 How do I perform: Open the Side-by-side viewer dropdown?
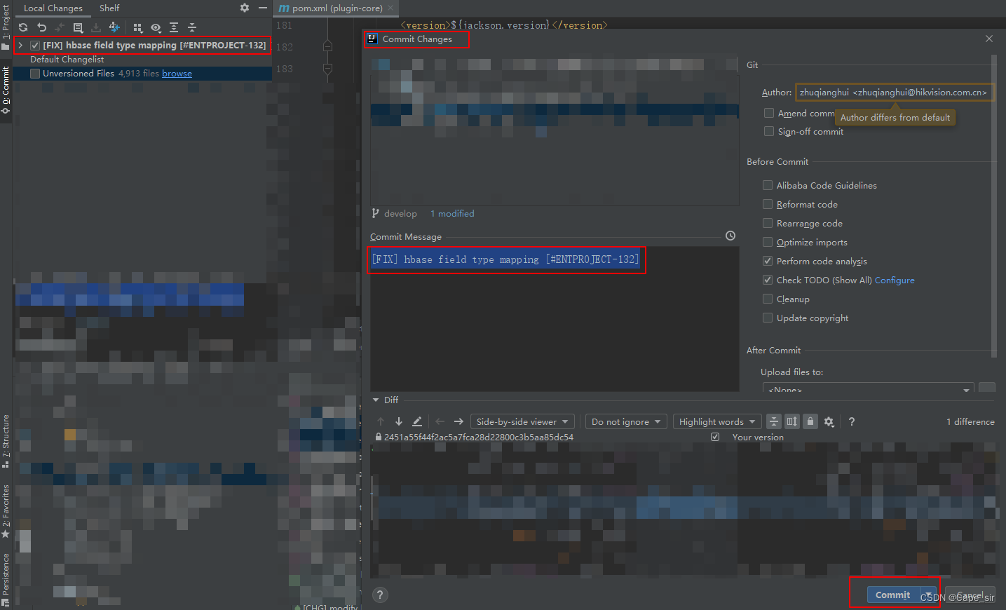(522, 421)
